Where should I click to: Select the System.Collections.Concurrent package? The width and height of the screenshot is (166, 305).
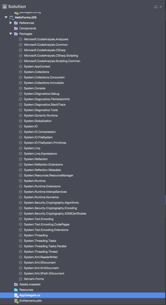coord(44,77)
